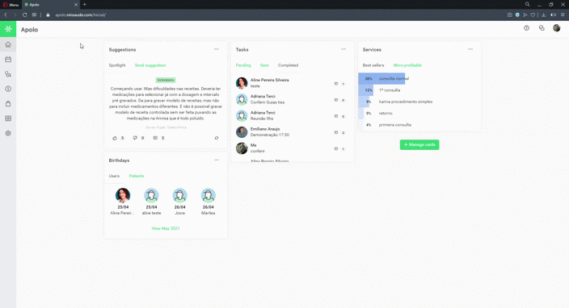Open the calendar icon in left sidebar
This screenshot has width=569, height=308.
pos(8,60)
